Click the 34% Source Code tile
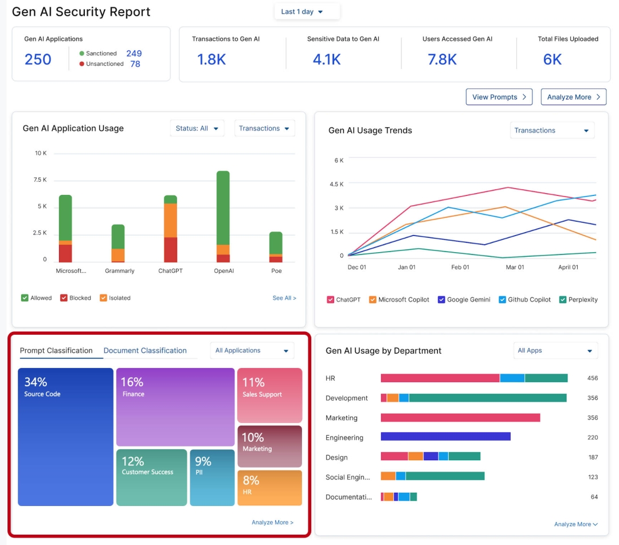 65,437
